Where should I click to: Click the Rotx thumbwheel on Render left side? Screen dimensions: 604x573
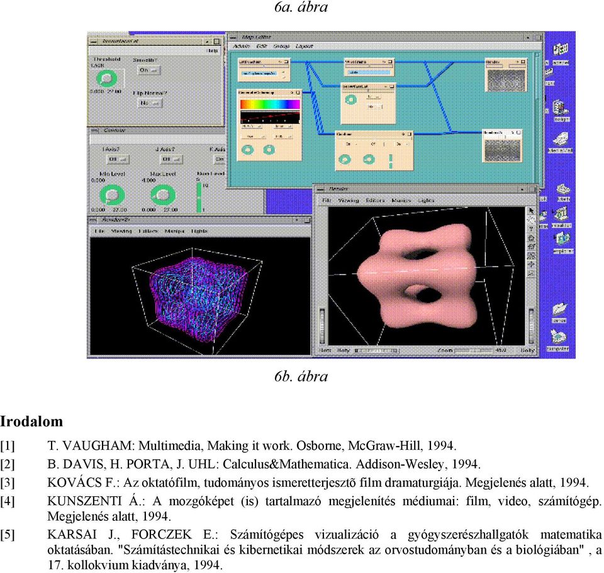[x=322, y=325]
